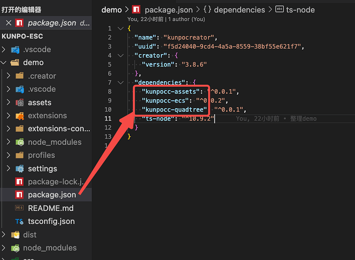The height and width of the screenshot is (260, 355).
Task: Click demo in the breadcrumb
Action: [111, 10]
